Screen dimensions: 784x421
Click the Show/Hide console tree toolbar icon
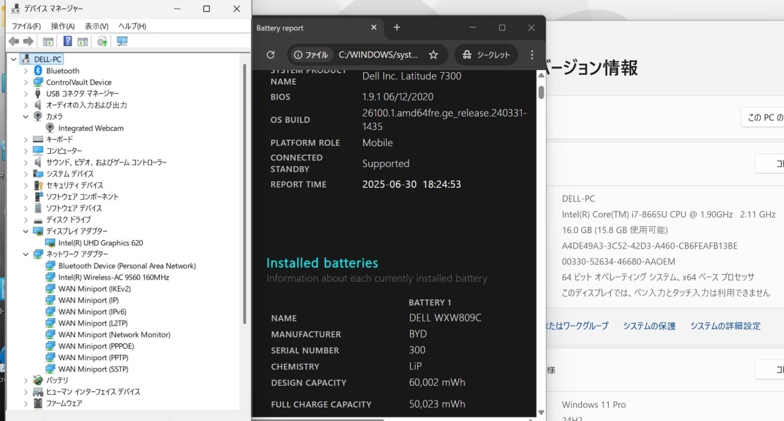click(x=48, y=42)
